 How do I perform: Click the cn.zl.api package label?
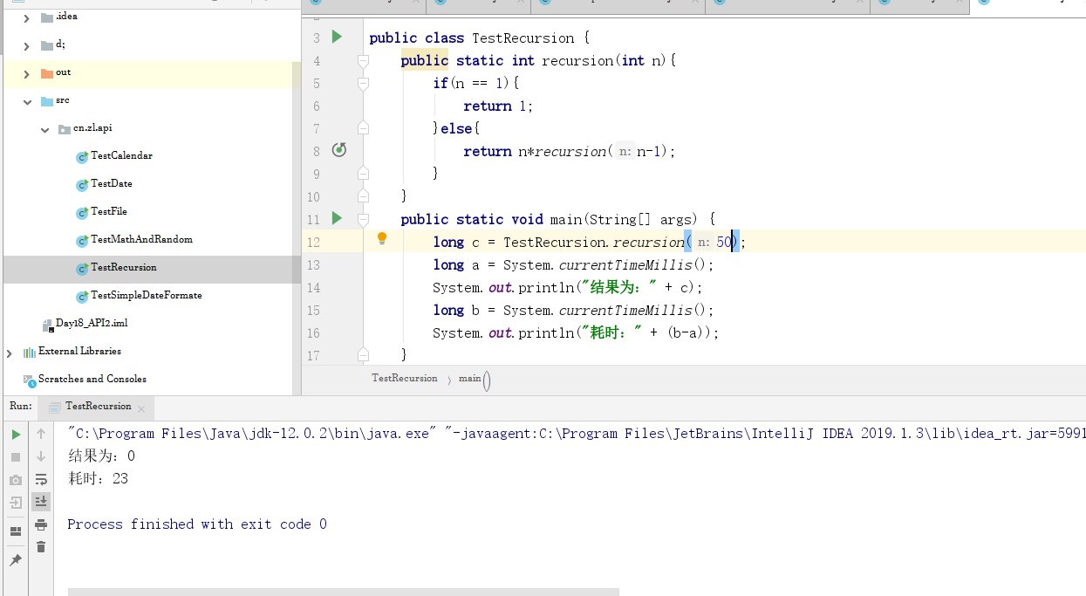(x=92, y=127)
